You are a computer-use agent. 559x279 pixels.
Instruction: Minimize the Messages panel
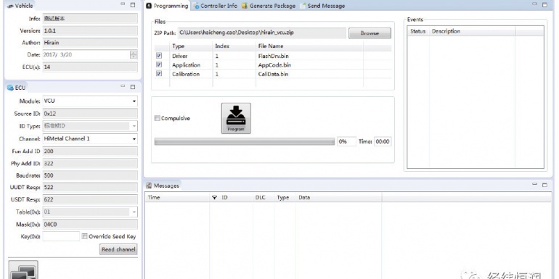coord(535,184)
